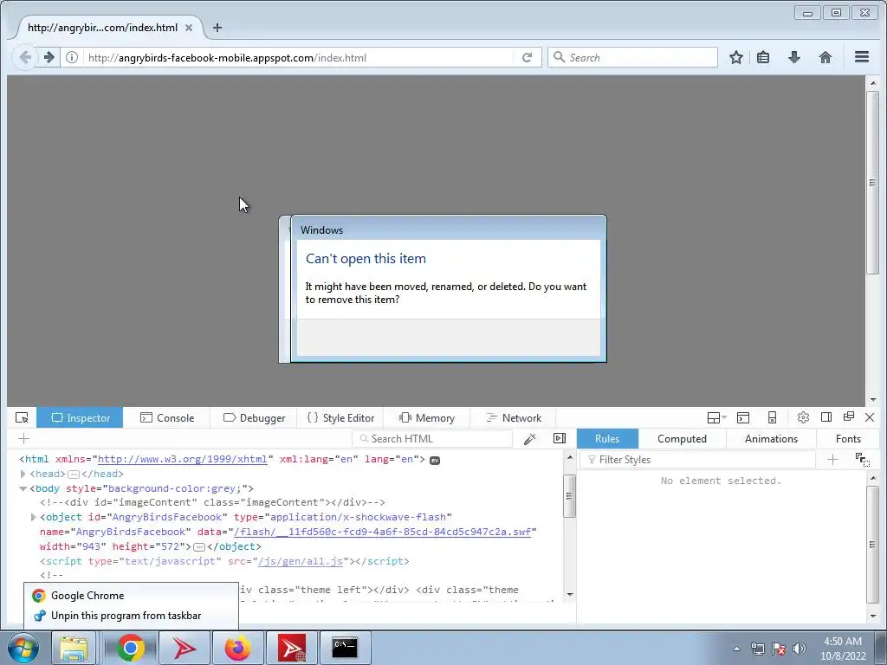Click the volume speaker tray icon
The height and width of the screenshot is (665, 887).
tap(799, 649)
